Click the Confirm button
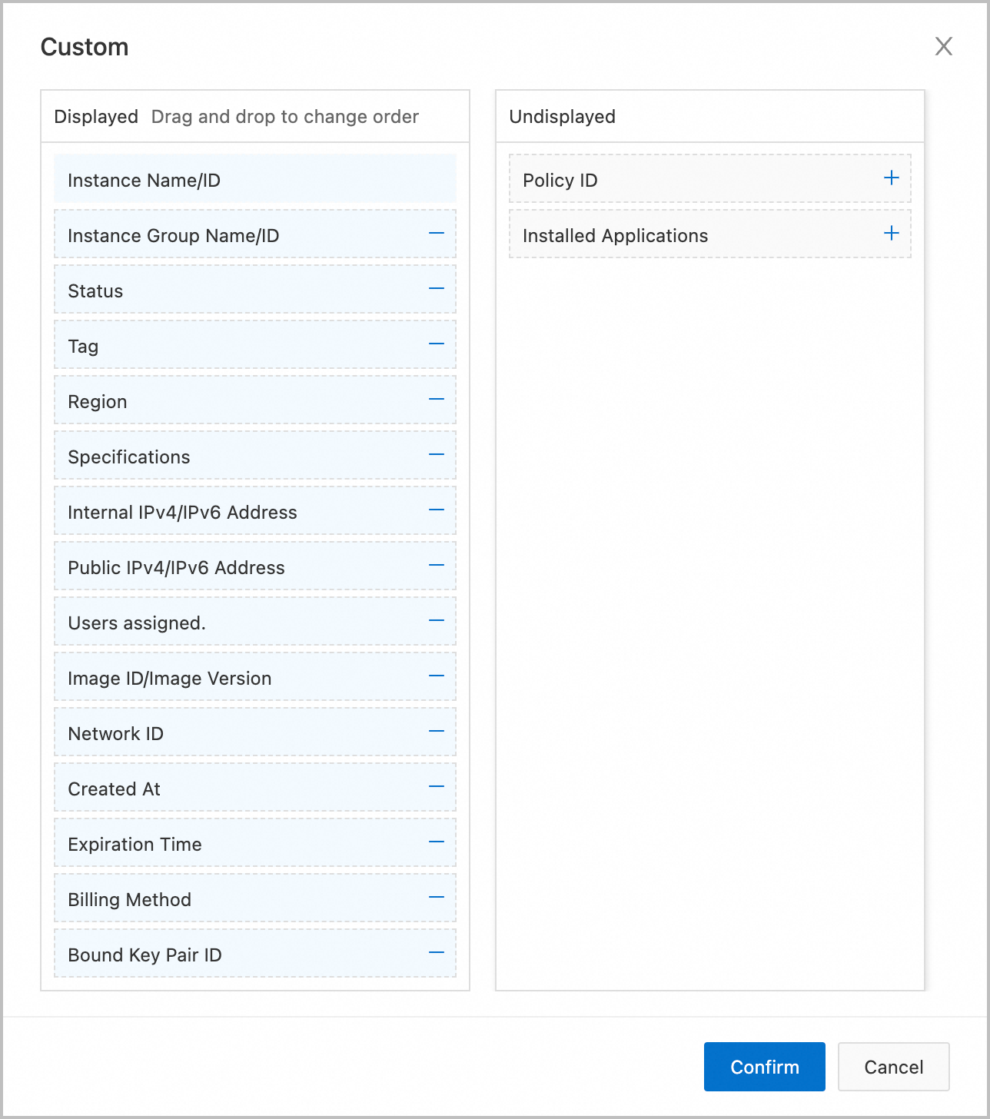The image size is (990, 1119). [764, 1067]
